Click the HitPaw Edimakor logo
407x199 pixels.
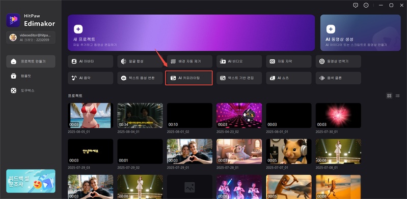tap(13, 20)
